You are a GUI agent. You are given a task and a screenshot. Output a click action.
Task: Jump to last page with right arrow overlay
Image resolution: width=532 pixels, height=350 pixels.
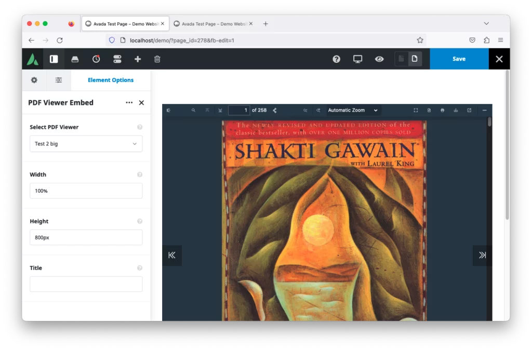(x=482, y=255)
